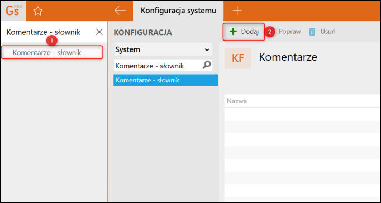Go back using the left arrow
This screenshot has width=381, height=203.
(120, 11)
